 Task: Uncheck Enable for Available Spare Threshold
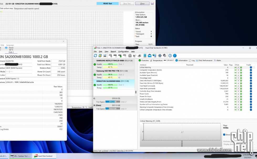(x=251, y=75)
